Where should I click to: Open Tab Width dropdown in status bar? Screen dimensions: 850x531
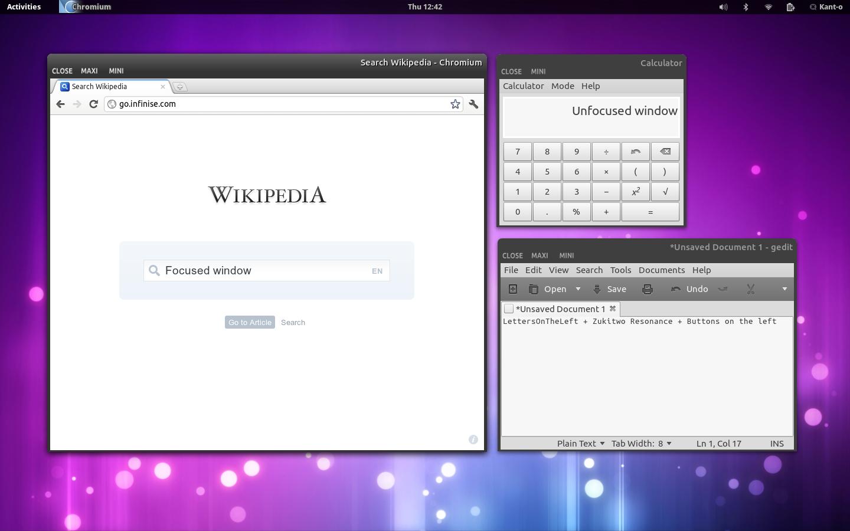click(x=642, y=444)
